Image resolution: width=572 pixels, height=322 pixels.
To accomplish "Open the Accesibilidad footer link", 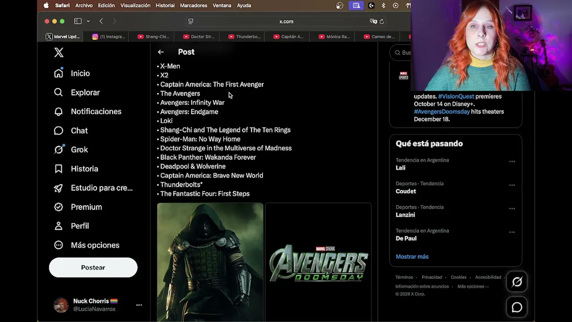I will [x=488, y=277].
